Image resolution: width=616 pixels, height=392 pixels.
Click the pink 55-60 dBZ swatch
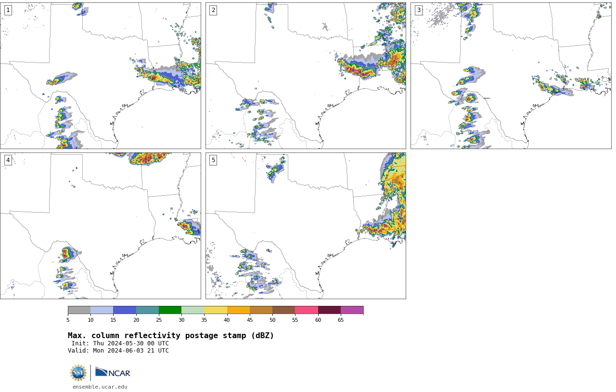coord(307,310)
